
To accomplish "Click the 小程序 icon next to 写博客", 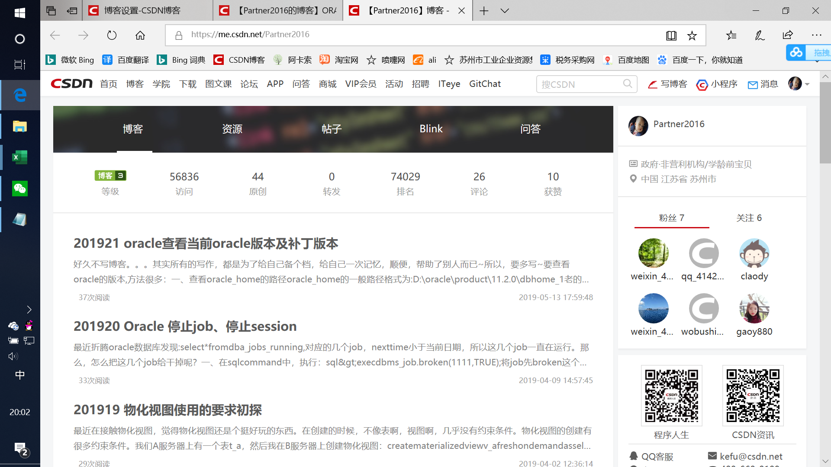I will [702, 85].
